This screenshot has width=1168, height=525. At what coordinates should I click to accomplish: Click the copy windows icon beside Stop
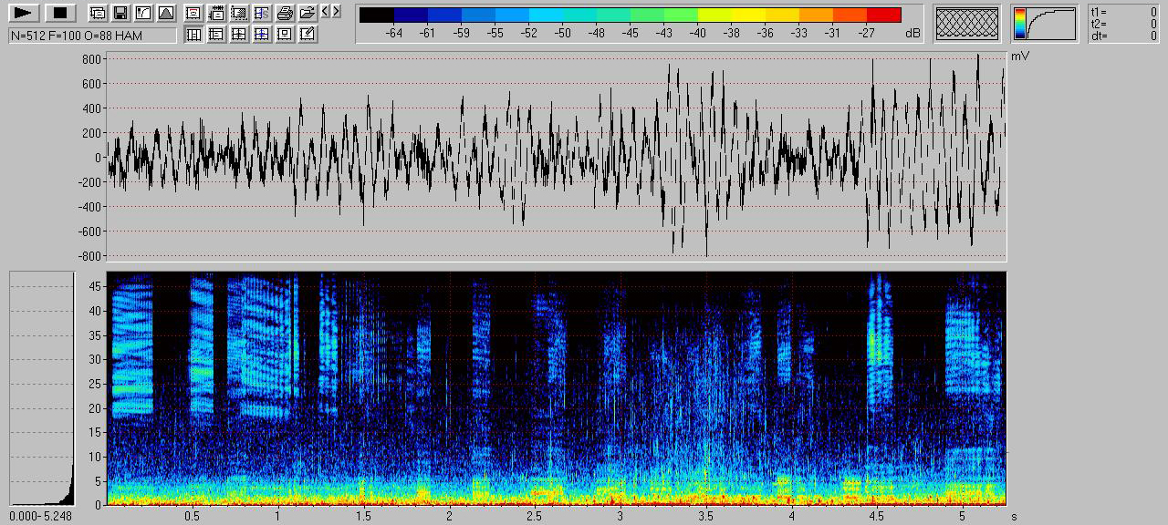pos(97,13)
